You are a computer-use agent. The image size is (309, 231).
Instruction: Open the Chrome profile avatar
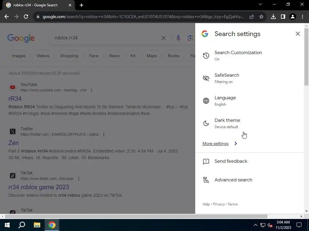coord(293,17)
